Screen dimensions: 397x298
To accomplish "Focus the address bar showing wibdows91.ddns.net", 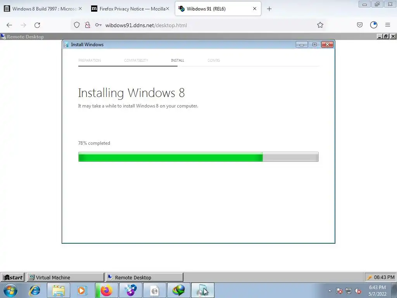I will tap(197, 25).
